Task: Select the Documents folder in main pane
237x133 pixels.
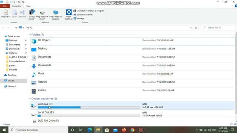Action: (x=133, y=58)
